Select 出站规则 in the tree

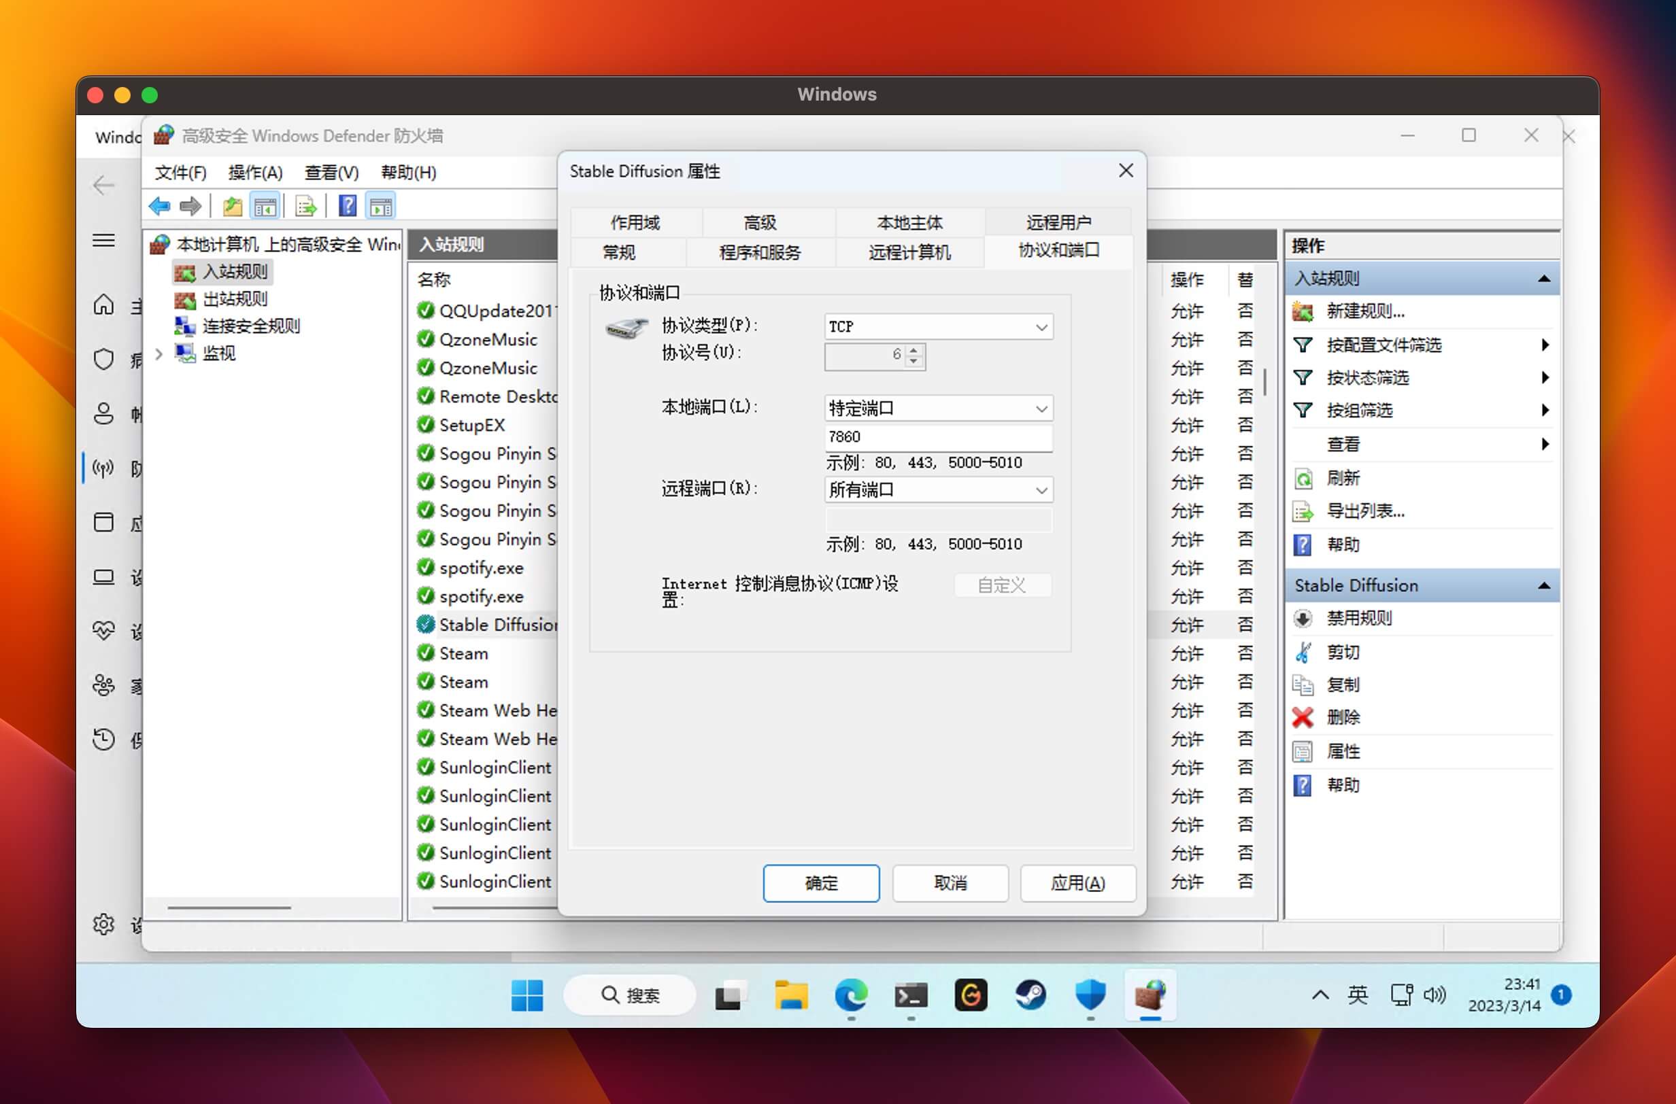[x=235, y=298]
